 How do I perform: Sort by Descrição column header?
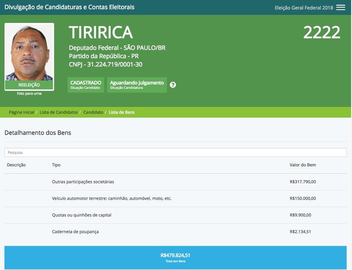(x=16, y=165)
